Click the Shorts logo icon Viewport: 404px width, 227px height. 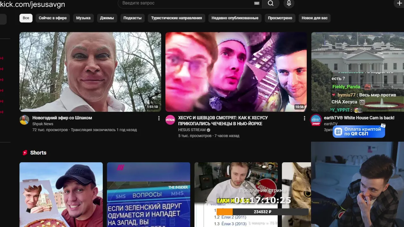25,153
